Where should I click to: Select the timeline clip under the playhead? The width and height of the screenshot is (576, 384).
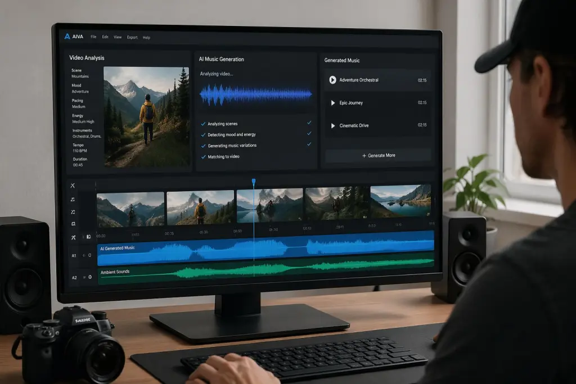[x=269, y=205]
